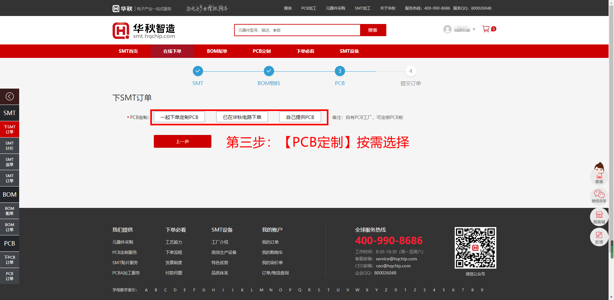Select the 一起下单定制PCB option
614x300 pixels.
pyautogui.click(x=179, y=117)
